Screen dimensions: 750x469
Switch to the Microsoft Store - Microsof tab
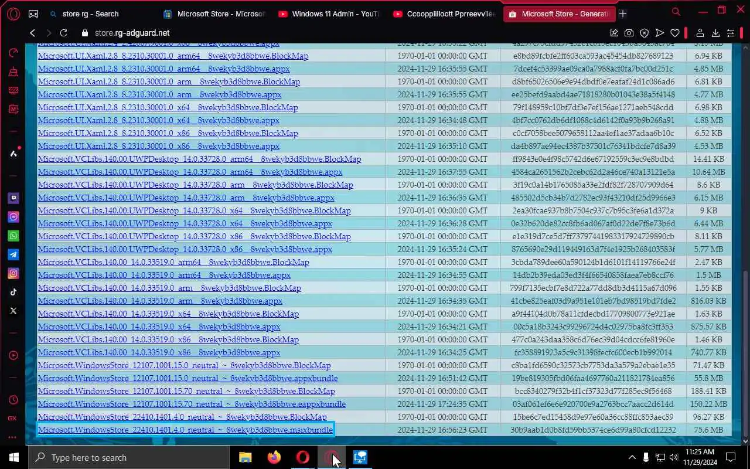(214, 13)
